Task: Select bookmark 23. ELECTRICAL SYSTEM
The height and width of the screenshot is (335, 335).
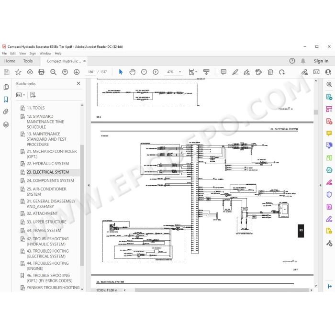Action: tap(48, 172)
